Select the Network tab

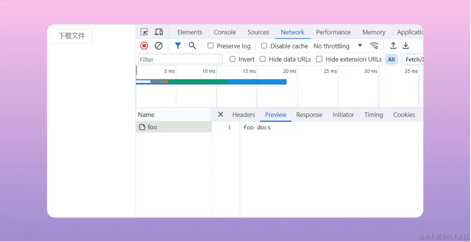click(x=293, y=32)
